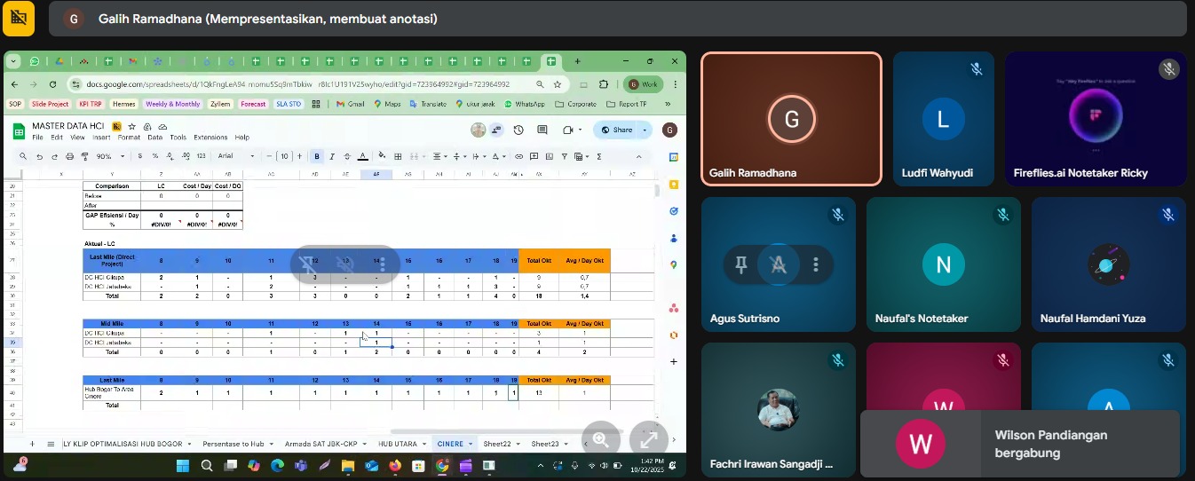Click the zoom magnifier on shared screen

(x=601, y=439)
